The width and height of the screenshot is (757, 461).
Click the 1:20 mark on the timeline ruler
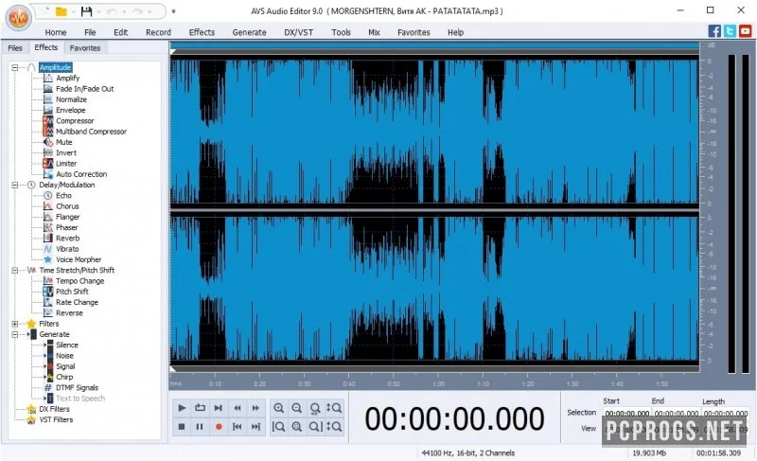[x=528, y=383]
